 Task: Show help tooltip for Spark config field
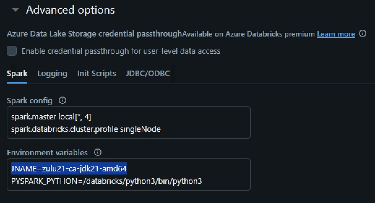(x=62, y=100)
